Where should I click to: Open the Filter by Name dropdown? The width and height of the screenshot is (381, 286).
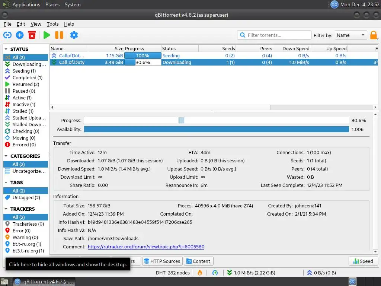[350, 35]
